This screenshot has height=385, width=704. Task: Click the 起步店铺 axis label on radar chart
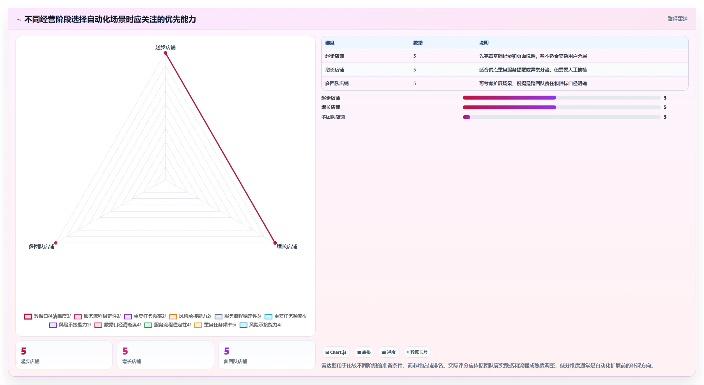[x=165, y=47]
